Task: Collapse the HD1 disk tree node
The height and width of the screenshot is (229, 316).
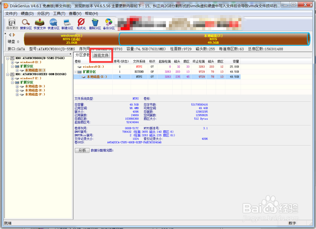Action: coord(8,74)
